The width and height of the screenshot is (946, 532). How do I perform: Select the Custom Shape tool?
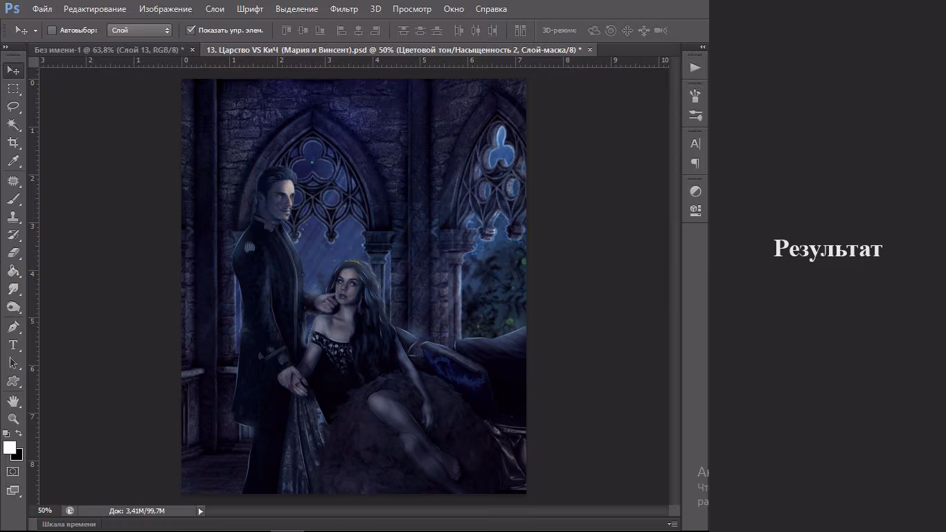(13, 380)
